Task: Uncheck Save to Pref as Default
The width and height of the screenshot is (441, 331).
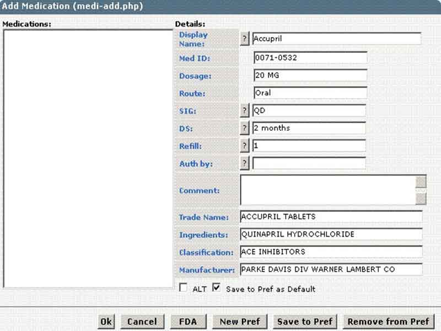Action: (217, 287)
